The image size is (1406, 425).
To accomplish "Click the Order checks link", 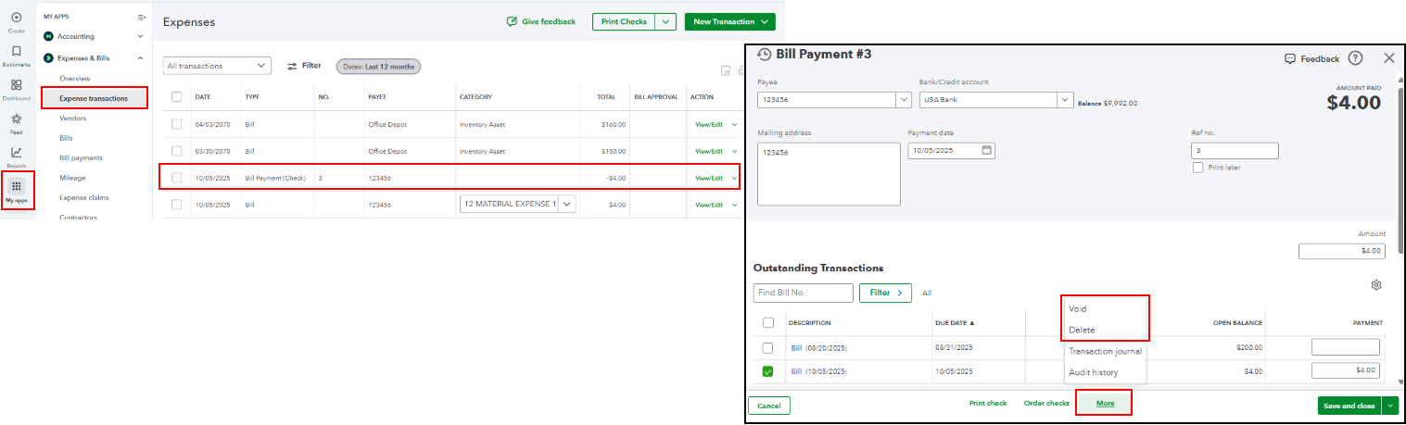I will (x=1046, y=404).
